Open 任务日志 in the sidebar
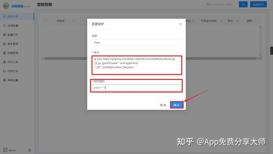The width and height of the screenshot is (273, 154). pos(17,71)
